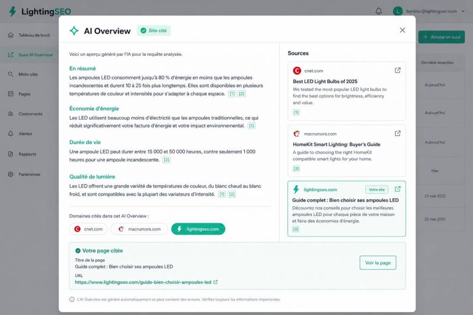Click the Suivi AI Overview sidebar icon

click(11, 55)
